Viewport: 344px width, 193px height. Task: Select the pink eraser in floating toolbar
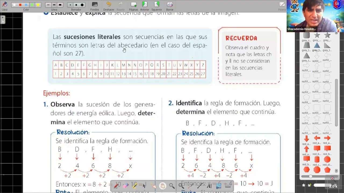126,185
